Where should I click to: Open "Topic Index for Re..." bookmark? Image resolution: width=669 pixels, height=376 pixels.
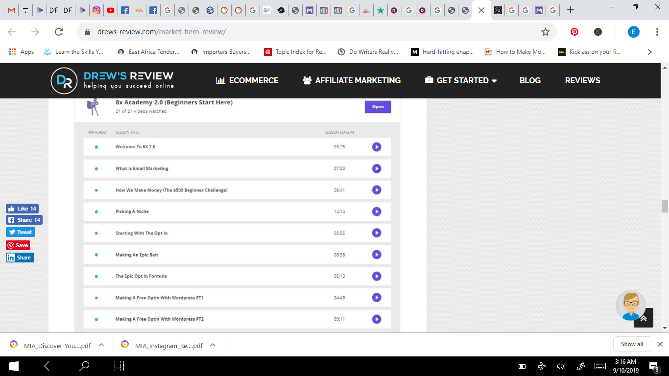[x=295, y=52]
